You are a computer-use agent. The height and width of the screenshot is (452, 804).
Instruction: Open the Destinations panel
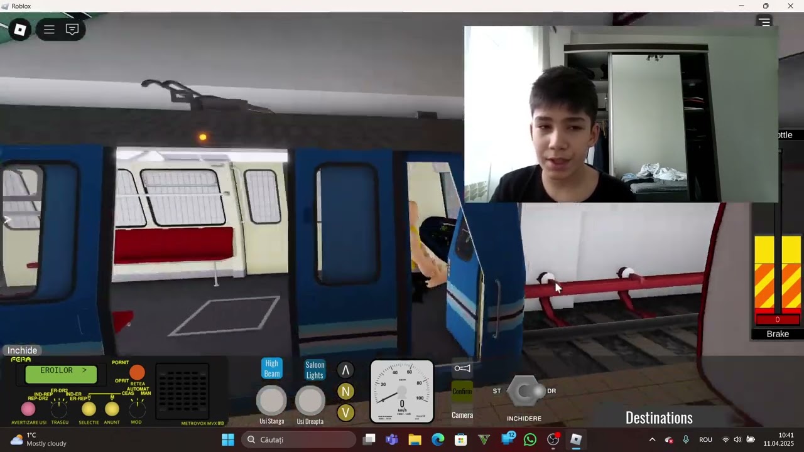pyautogui.click(x=659, y=417)
